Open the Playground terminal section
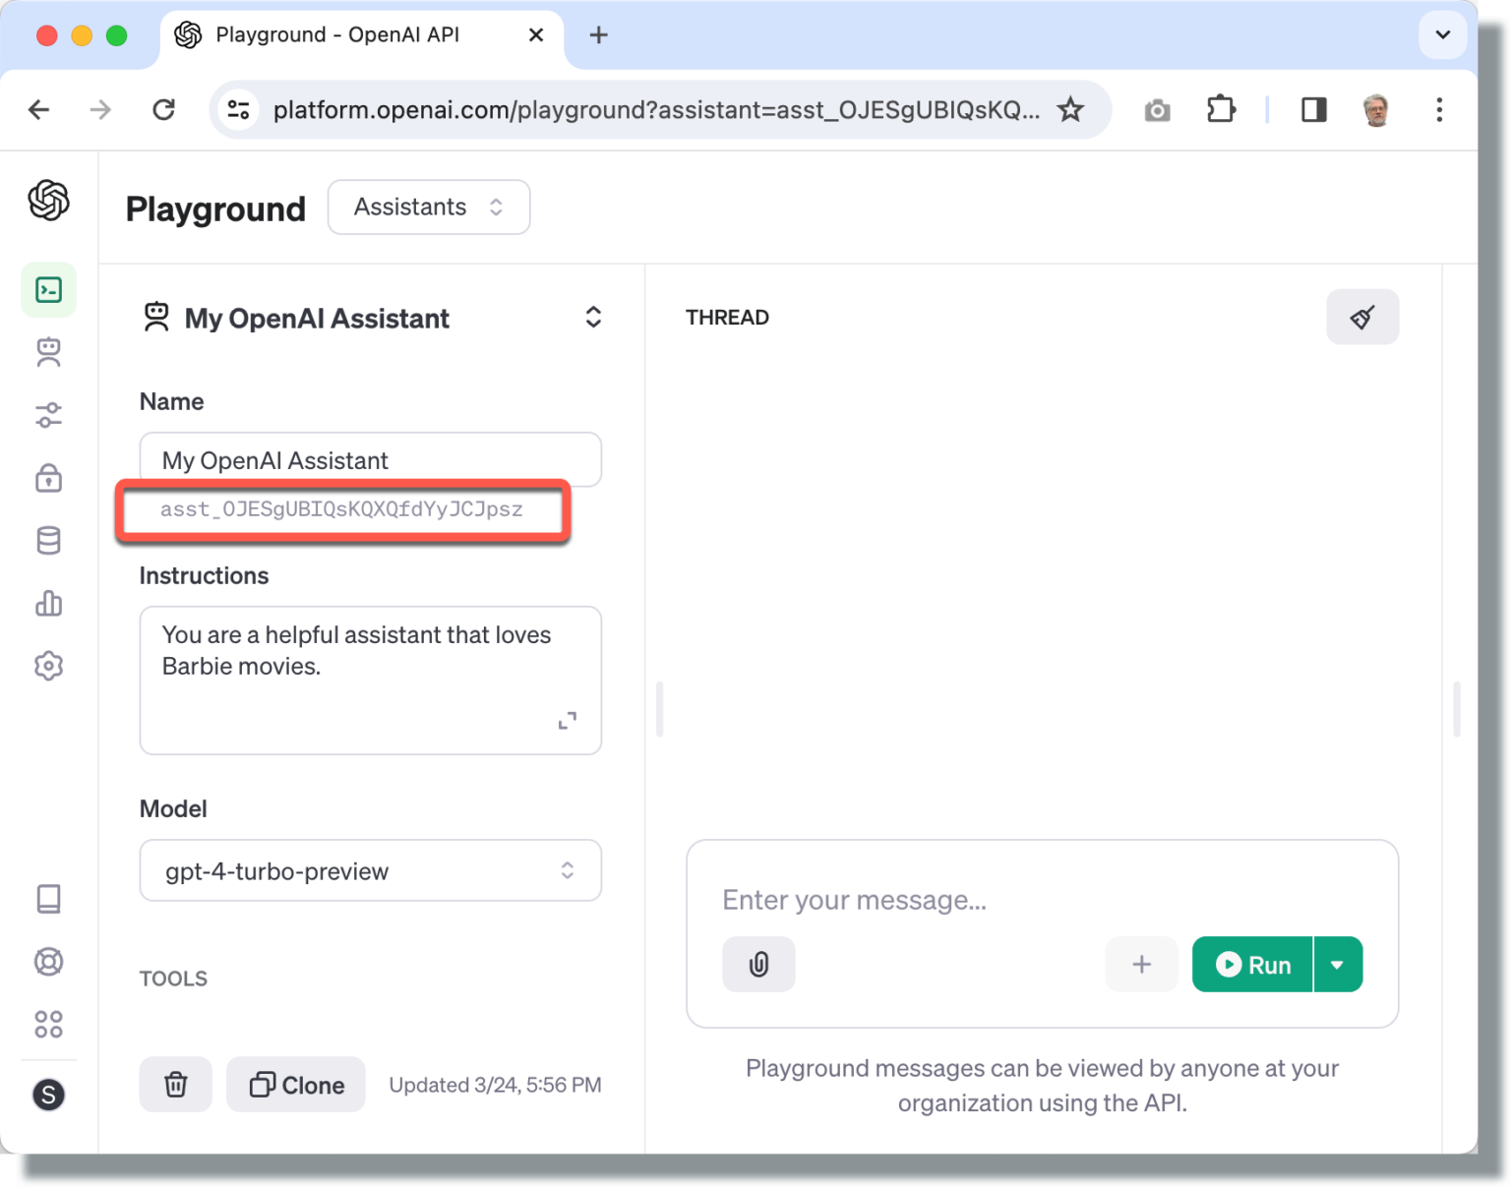This screenshot has height=1187, width=1511. click(48, 289)
